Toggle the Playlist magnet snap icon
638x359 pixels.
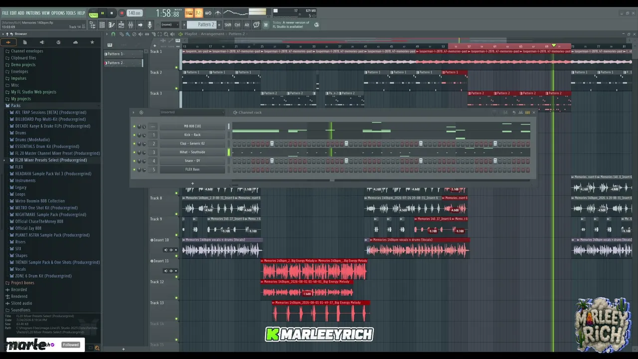tap(113, 34)
